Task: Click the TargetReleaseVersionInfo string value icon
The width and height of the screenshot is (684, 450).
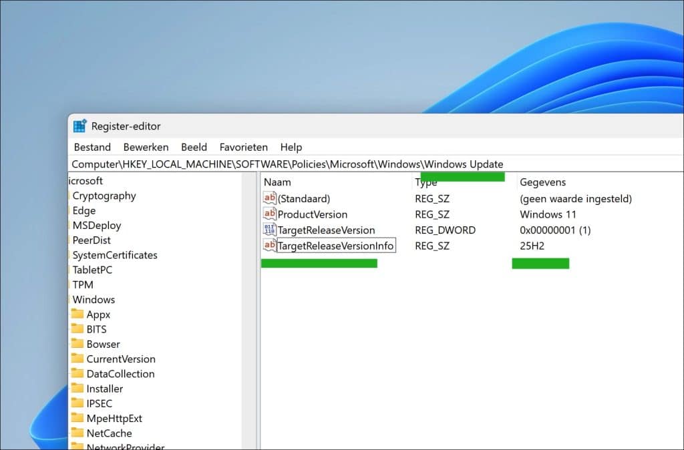Action: pos(270,245)
